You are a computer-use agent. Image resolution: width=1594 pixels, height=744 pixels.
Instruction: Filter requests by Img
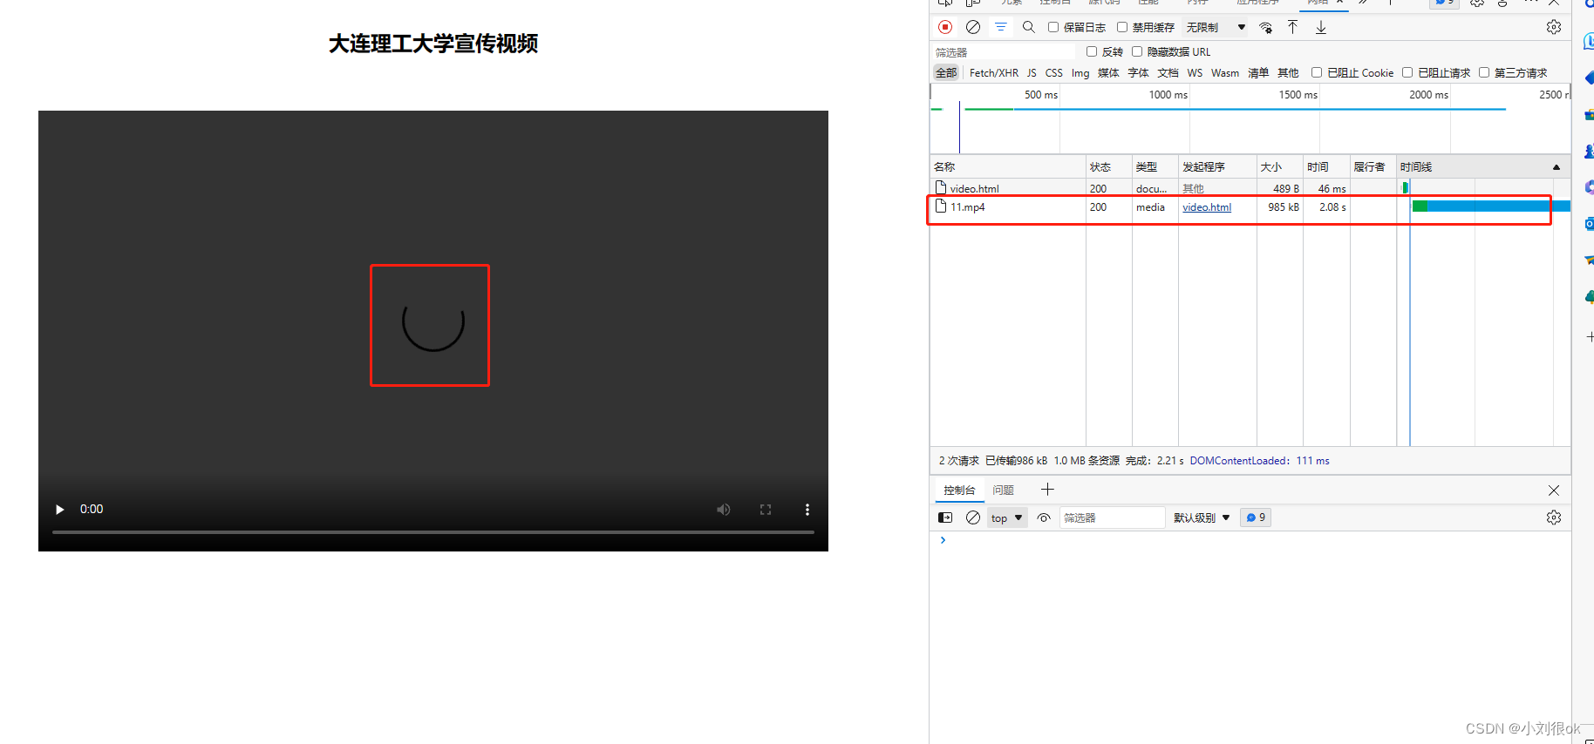1080,73
